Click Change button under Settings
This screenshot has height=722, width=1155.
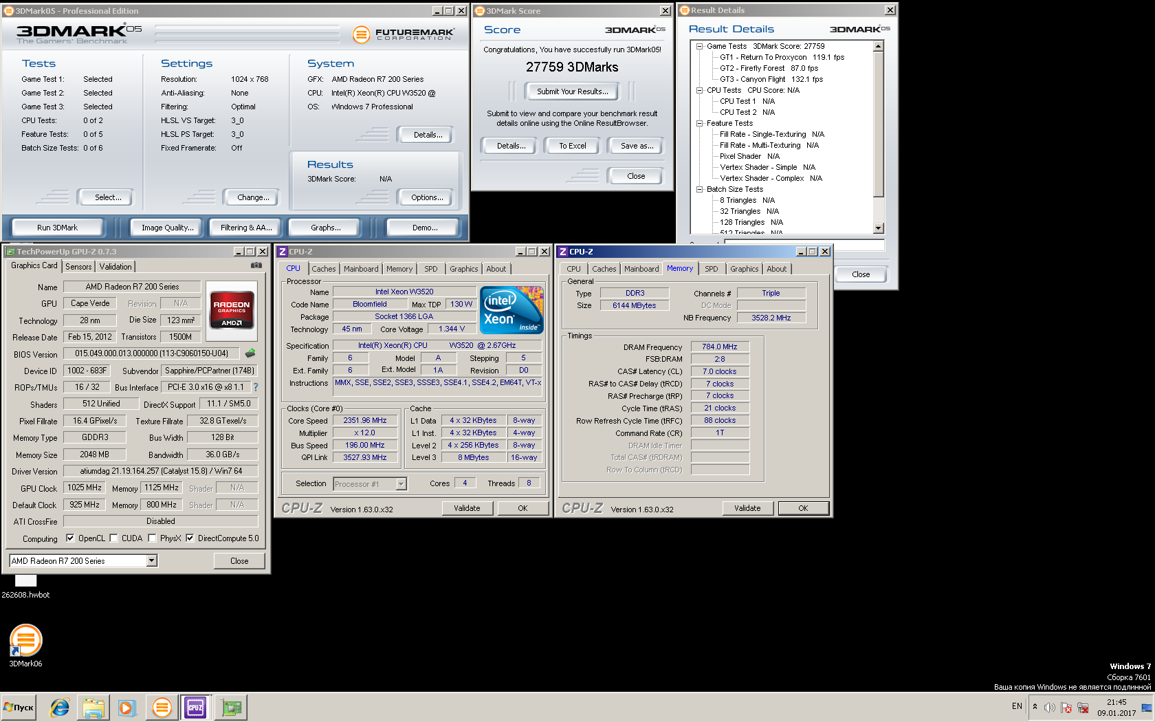[x=253, y=197]
